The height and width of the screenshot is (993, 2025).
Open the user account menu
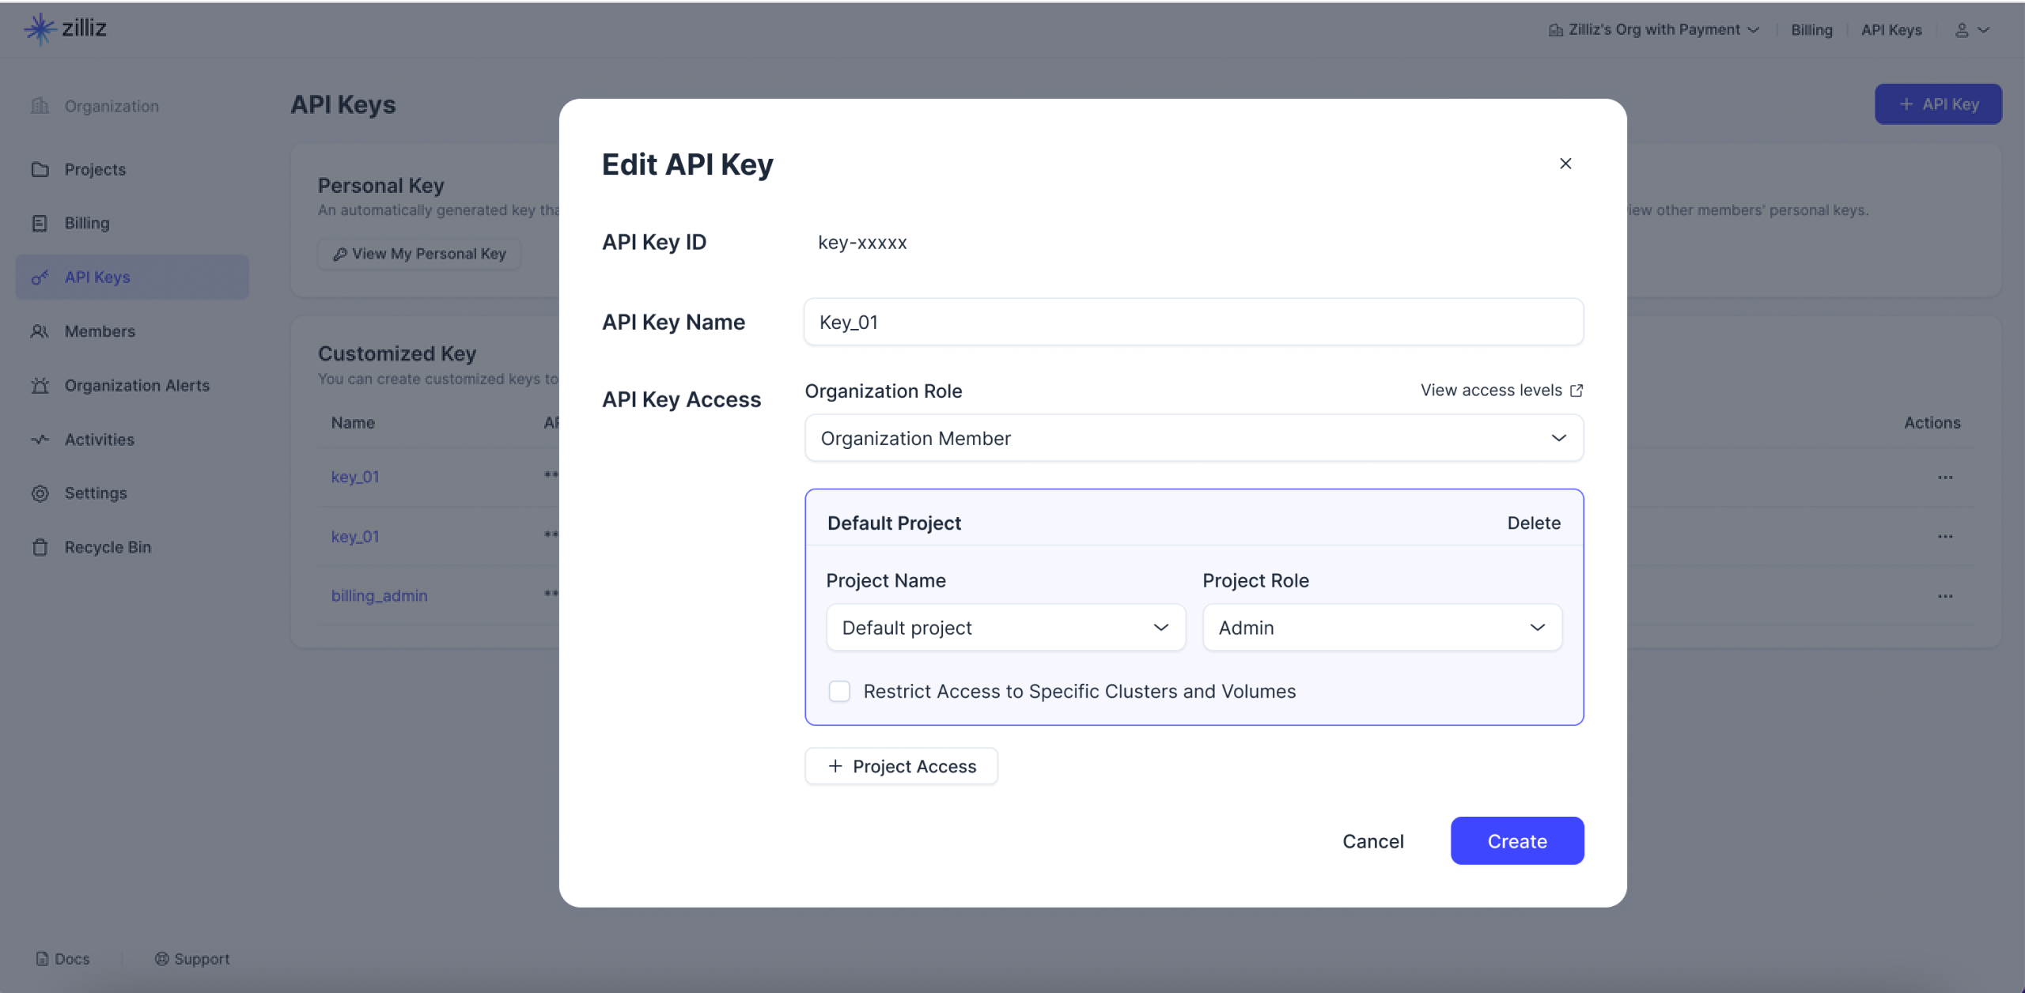click(1971, 30)
